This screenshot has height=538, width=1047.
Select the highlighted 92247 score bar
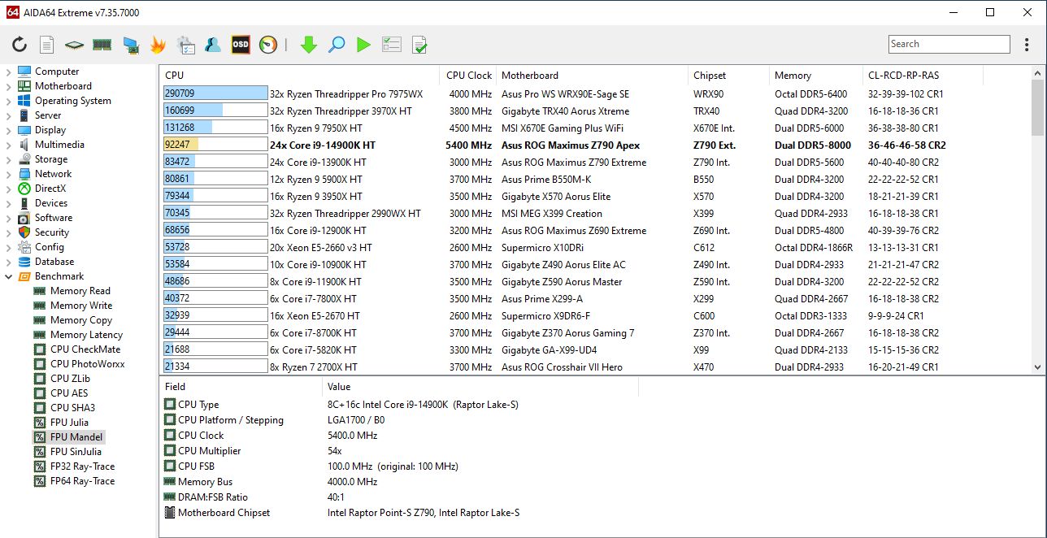point(215,145)
